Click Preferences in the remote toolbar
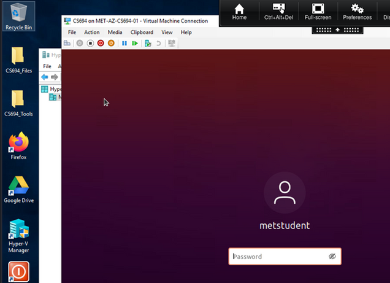Screen dimensions: 390x283 tap(357, 12)
